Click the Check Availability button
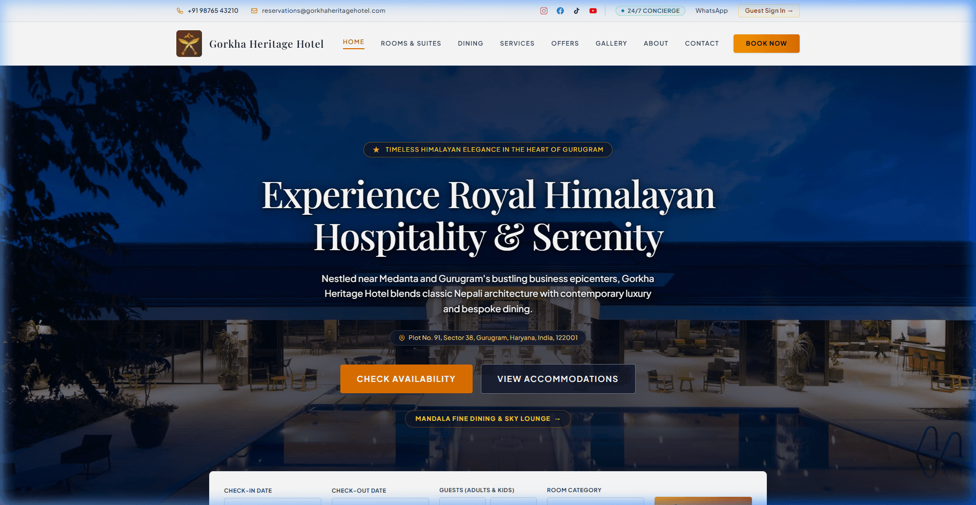This screenshot has width=976, height=505. click(x=406, y=379)
